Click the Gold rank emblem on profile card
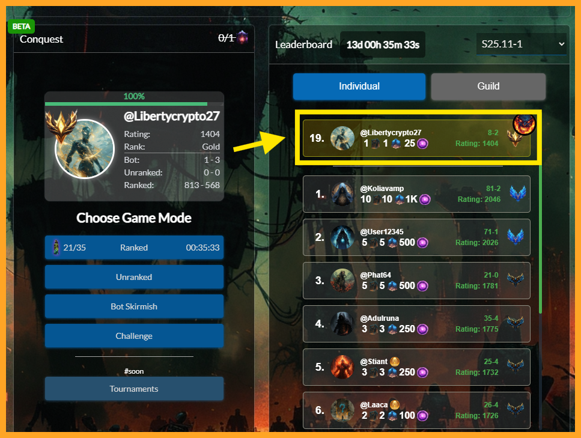Image resolution: width=581 pixels, height=438 pixels. [61, 126]
